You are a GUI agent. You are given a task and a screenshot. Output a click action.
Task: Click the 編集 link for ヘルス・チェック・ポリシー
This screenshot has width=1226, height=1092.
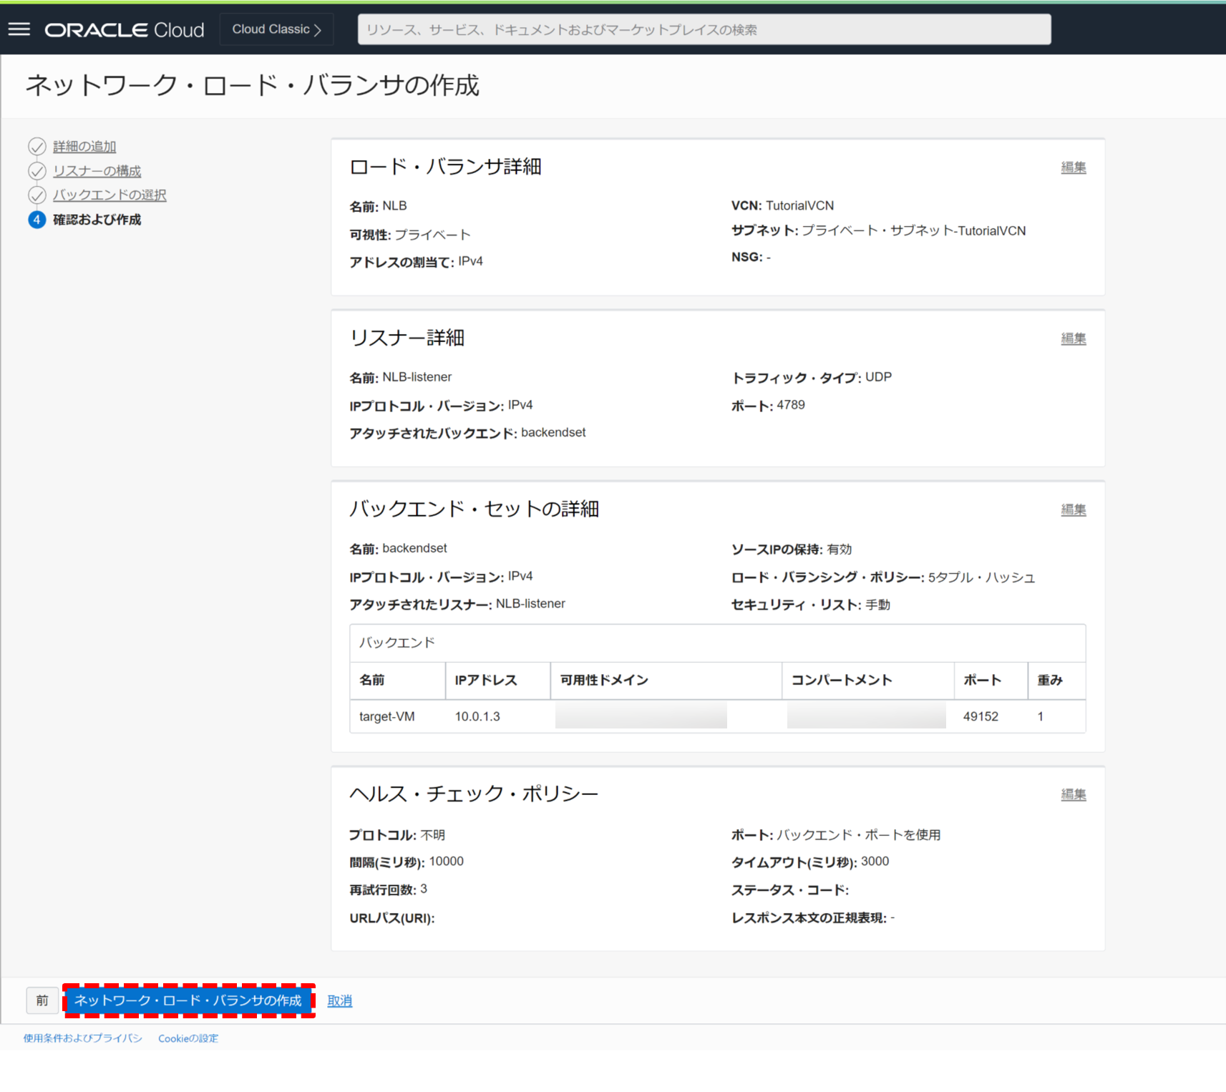pyautogui.click(x=1072, y=794)
